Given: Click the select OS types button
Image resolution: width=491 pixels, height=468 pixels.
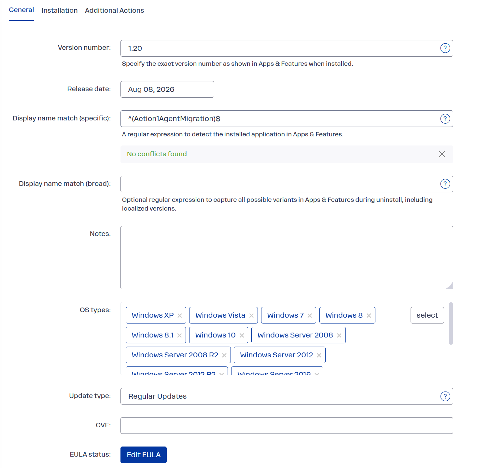Looking at the screenshot, I should point(427,315).
